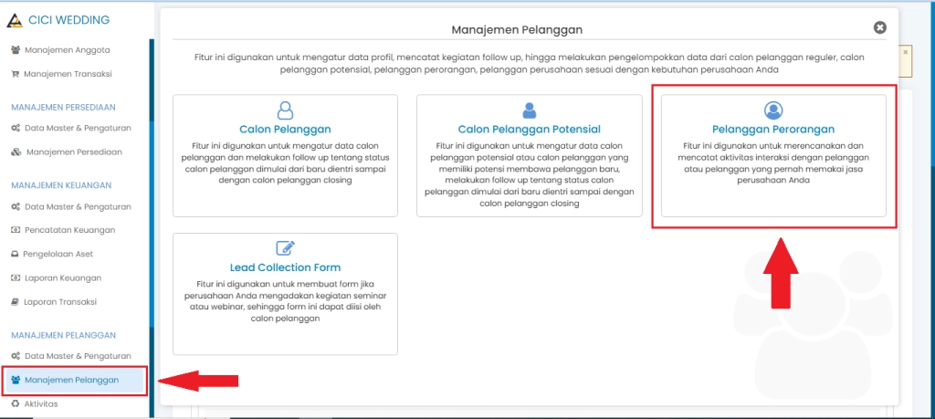Open Manajemen Persediaan sidebar item
This screenshot has height=419, width=935.
coord(74,152)
